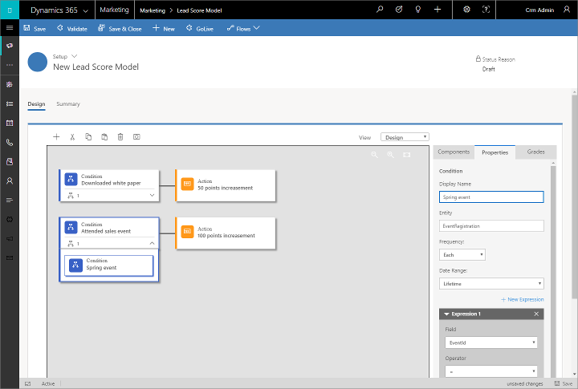
Task: Open the app launcher waffle icon
Action: tap(10, 10)
